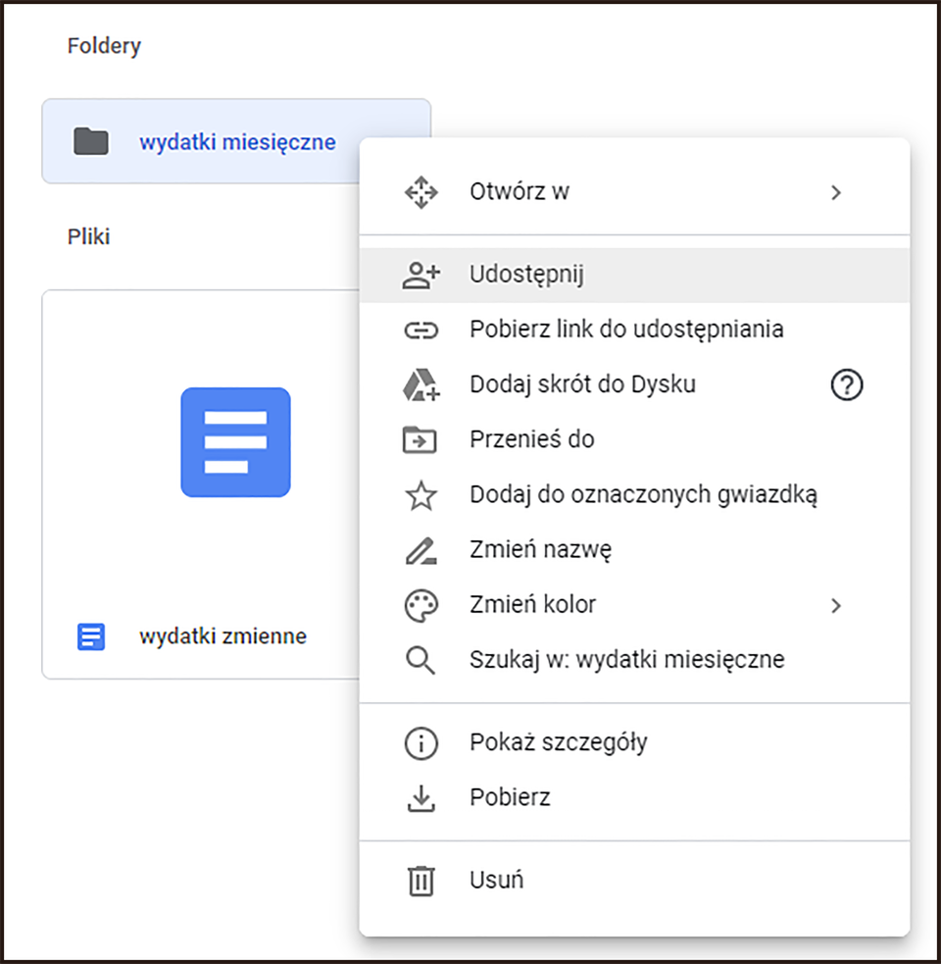Screen dimensions: 941x964
Task: Select the star icon for oznaczone gwiazdką
Action: (x=421, y=494)
